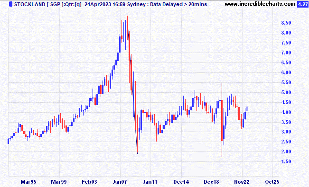Click the 5.50 price axis label
Screen dimensions: 309x187
click(286, 82)
